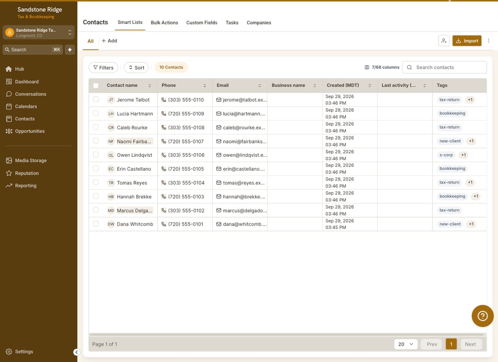Open the page size 20 dropdown
The image size is (498, 362).
pos(406,344)
